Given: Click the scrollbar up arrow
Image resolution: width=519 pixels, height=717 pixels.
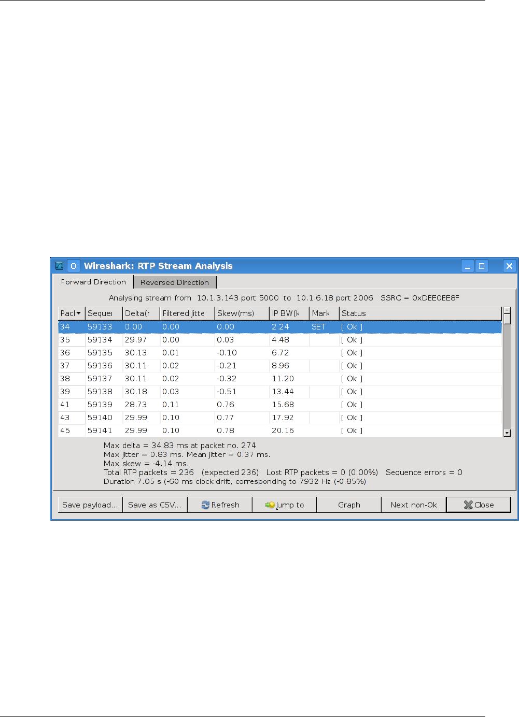Looking at the screenshot, I should [507, 310].
